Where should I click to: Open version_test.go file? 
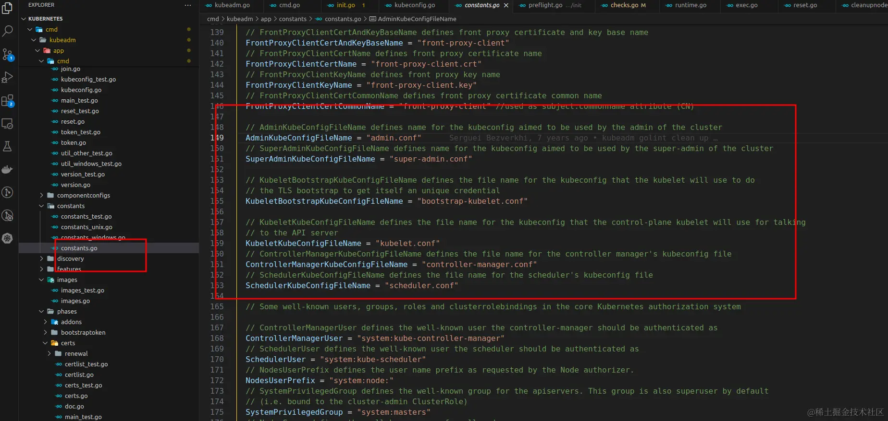click(x=83, y=174)
